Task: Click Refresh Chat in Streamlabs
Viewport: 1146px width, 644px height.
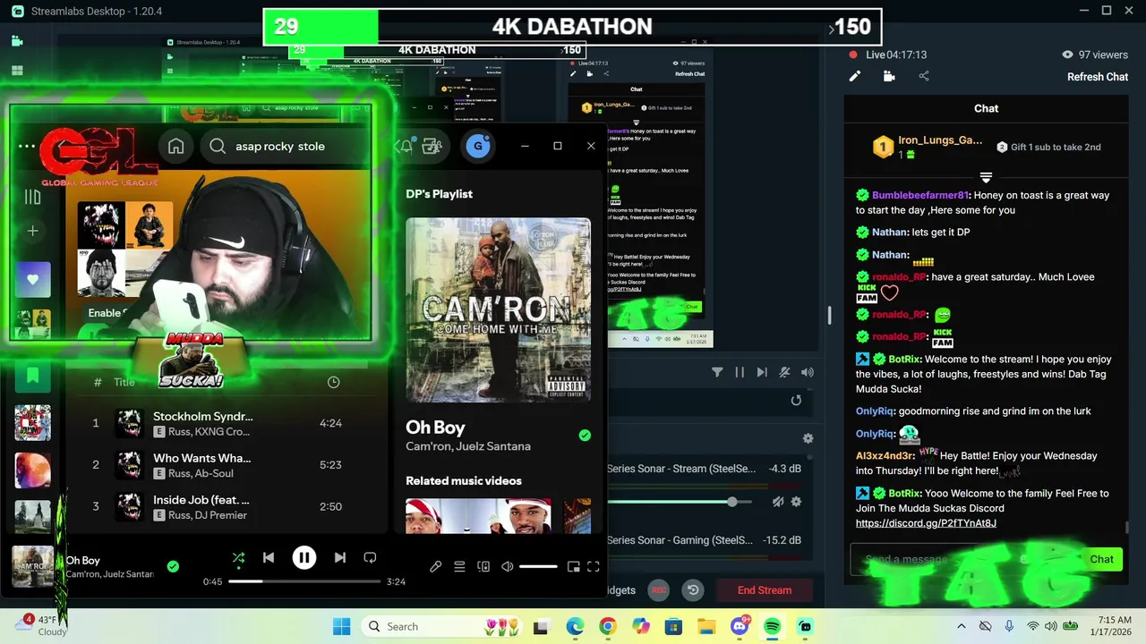Action: pos(1097,77)
